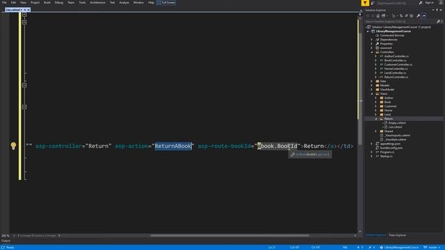The width and height of the screenshot is (445, 250).
Task: Expand the Shared folder arrow
Action: 376,131
